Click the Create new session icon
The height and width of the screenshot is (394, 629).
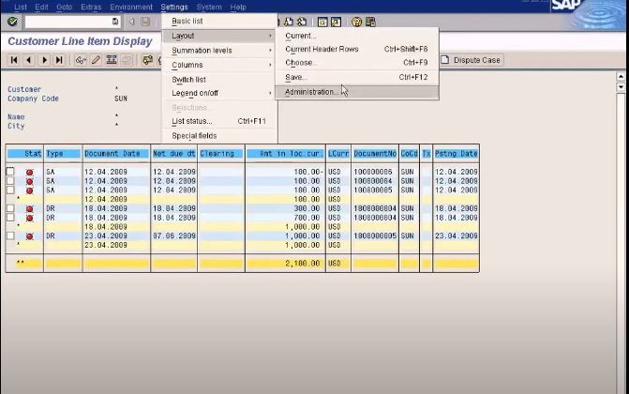tap(322, 22)
